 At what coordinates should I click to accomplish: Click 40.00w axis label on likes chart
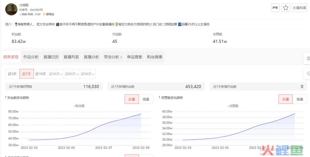pos(167,111)
